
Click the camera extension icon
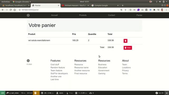tap(142, 10)
